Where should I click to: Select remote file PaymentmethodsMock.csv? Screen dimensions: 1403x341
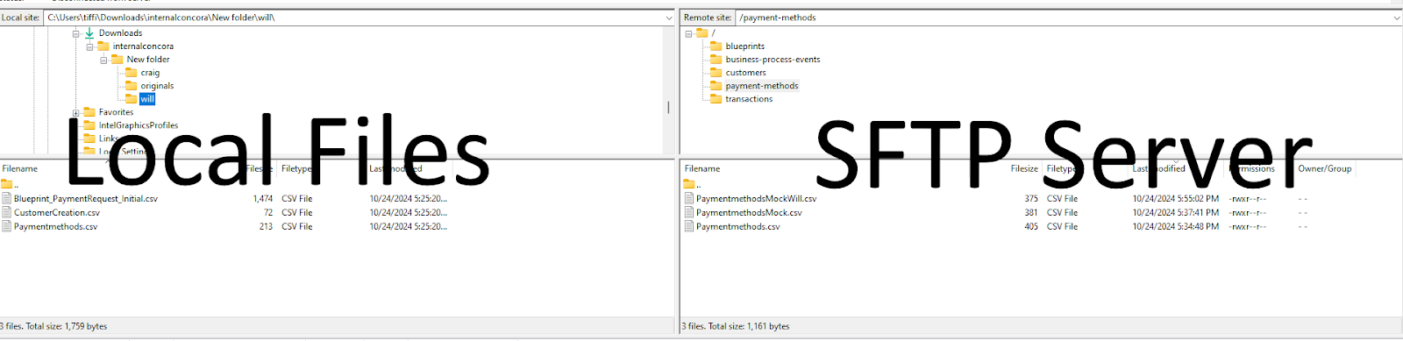point(749,212)
